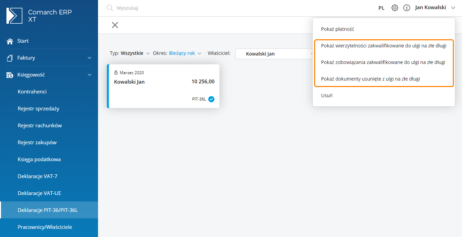The width and height of the screenshot is (462, 237).
Task: Open Rejestr sprzedaży in the sidebar
Action: click(38, 109)
